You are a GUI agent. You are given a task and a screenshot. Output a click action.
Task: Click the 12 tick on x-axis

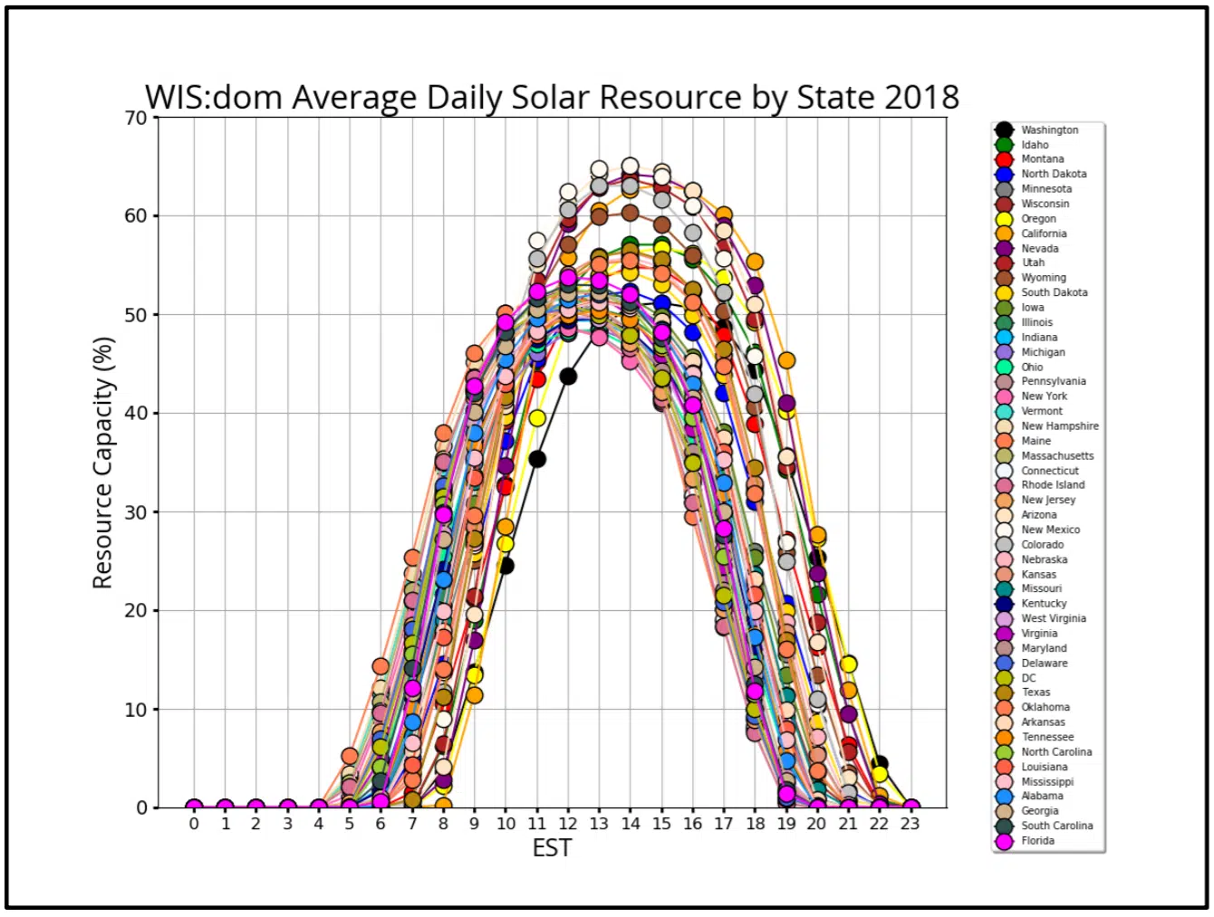coord(568,824)
